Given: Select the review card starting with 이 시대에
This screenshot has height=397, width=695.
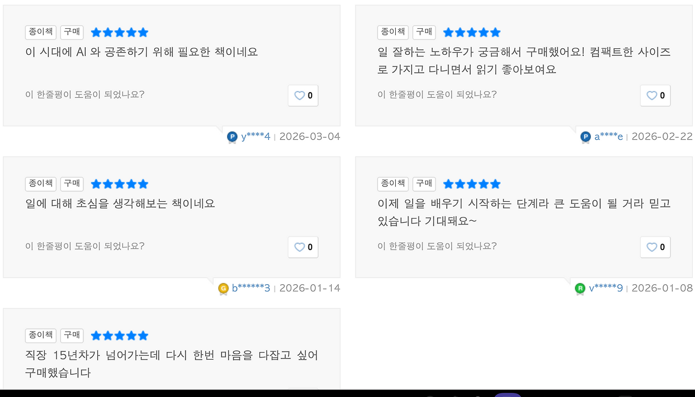Looking at the screenshot, I should pyautogui.click(x=172, y=65).
